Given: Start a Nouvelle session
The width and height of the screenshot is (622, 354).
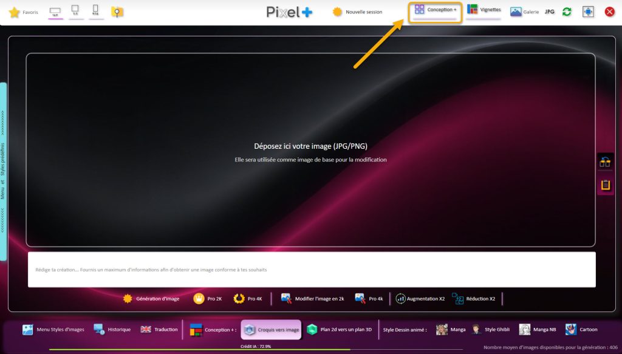Looking at the screenshot, I should [357, 12].
